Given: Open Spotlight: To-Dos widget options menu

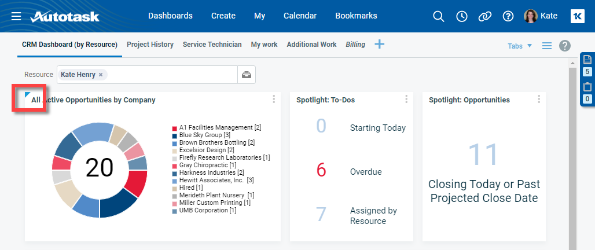Looking at the screenshot, I should (x=406, y=100).
